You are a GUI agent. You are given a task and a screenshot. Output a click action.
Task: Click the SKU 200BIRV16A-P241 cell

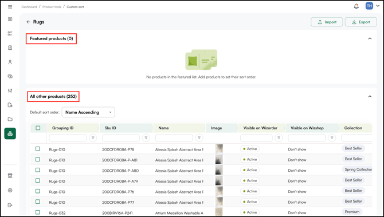coord(117,213)
